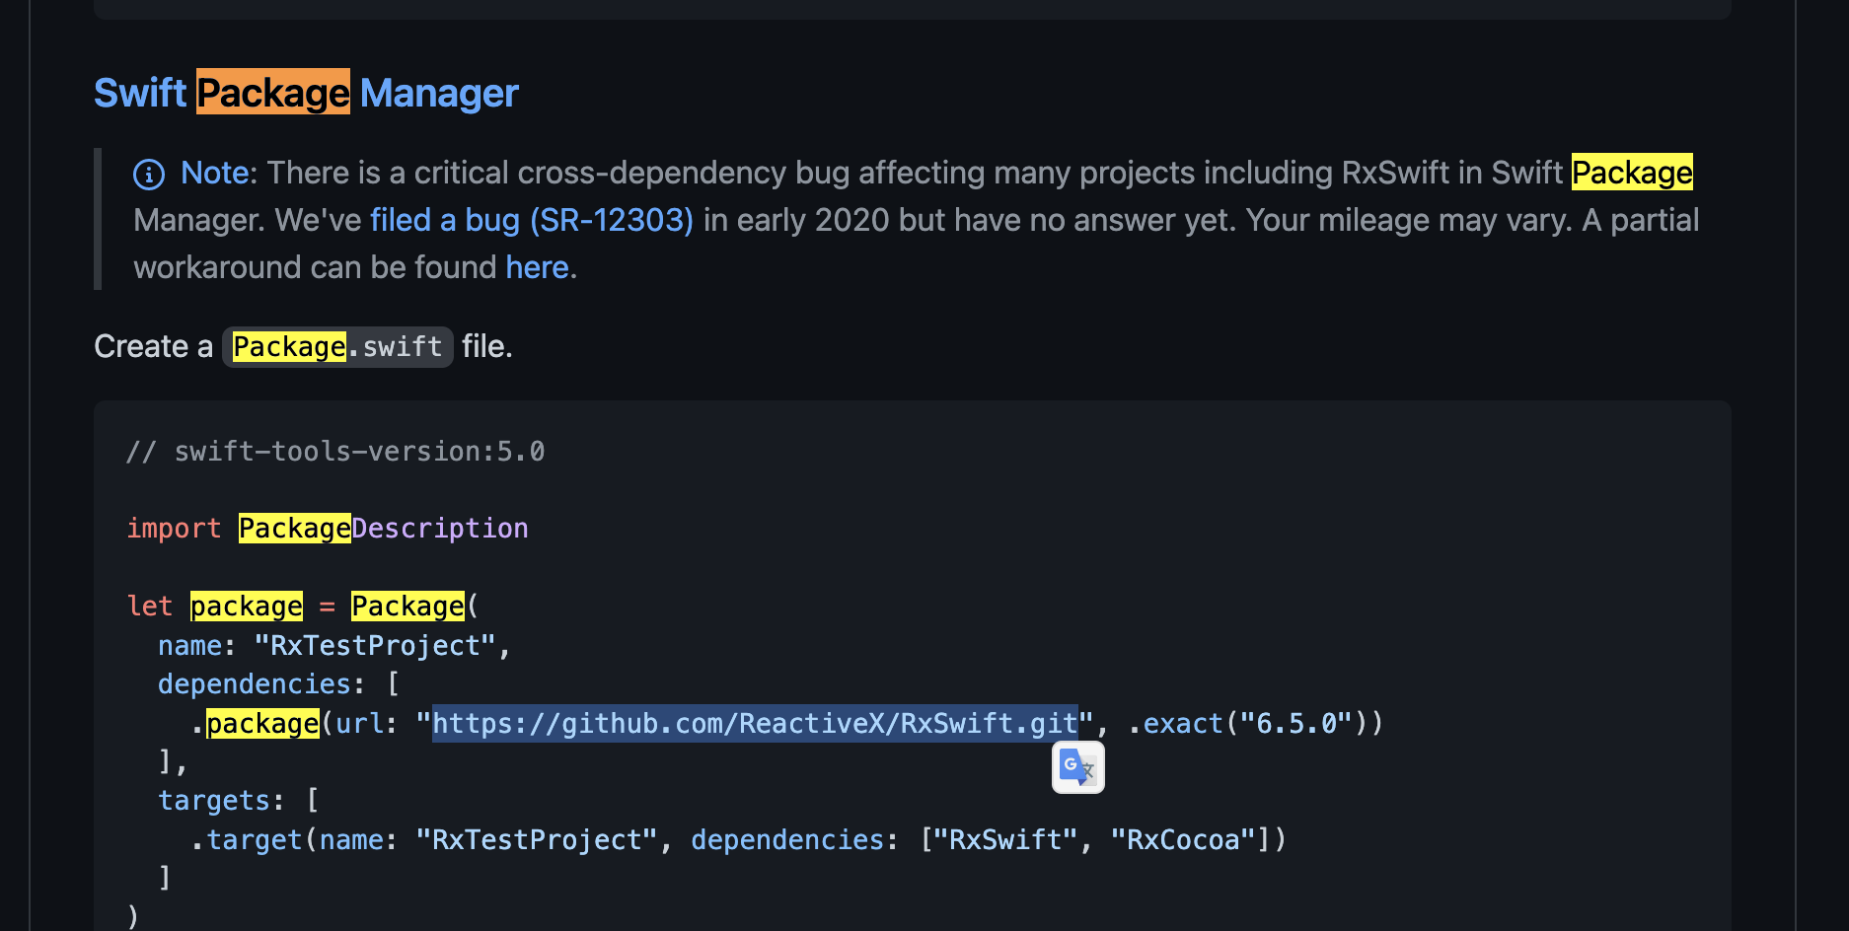Click the Package.swift inline code
Viewport: 1849px width, 931px height.
pyautogui.click(x=337, y=347)
